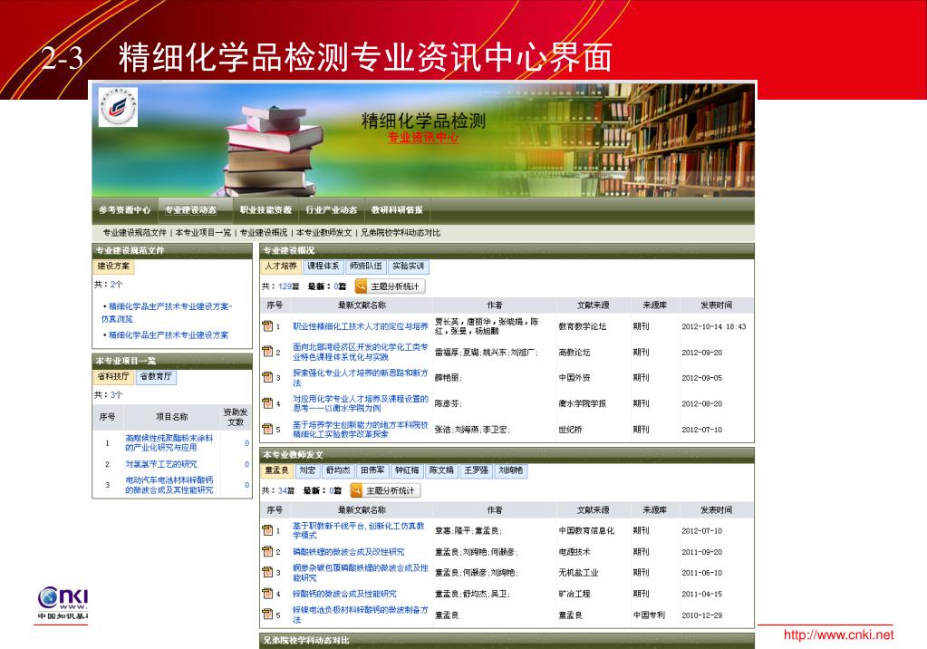
Task: Click document icon for 面向北部湾经济区 article row
Action: point(267,352)
